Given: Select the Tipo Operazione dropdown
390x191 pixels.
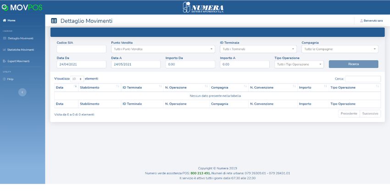Looking at the screenshot, I should click(x=299, y=65).
